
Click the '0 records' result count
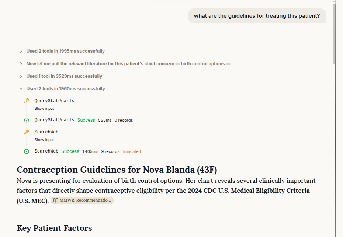pos(124,120)
